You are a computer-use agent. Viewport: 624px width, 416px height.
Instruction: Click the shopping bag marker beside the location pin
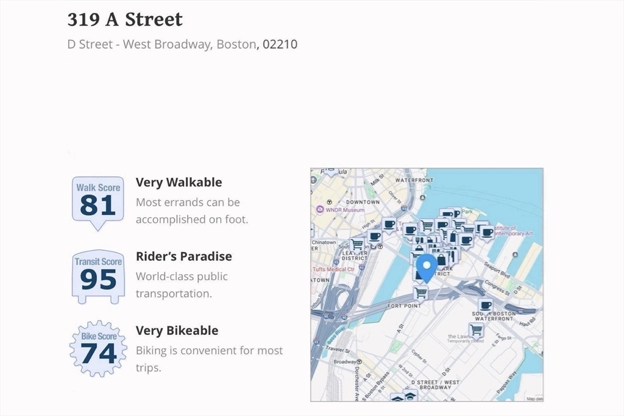tap(441, 261)
